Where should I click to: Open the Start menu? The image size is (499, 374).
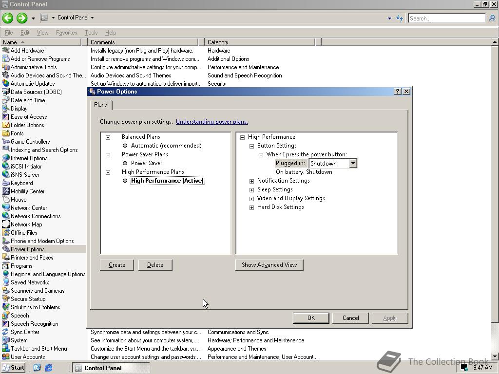(13, 368)
